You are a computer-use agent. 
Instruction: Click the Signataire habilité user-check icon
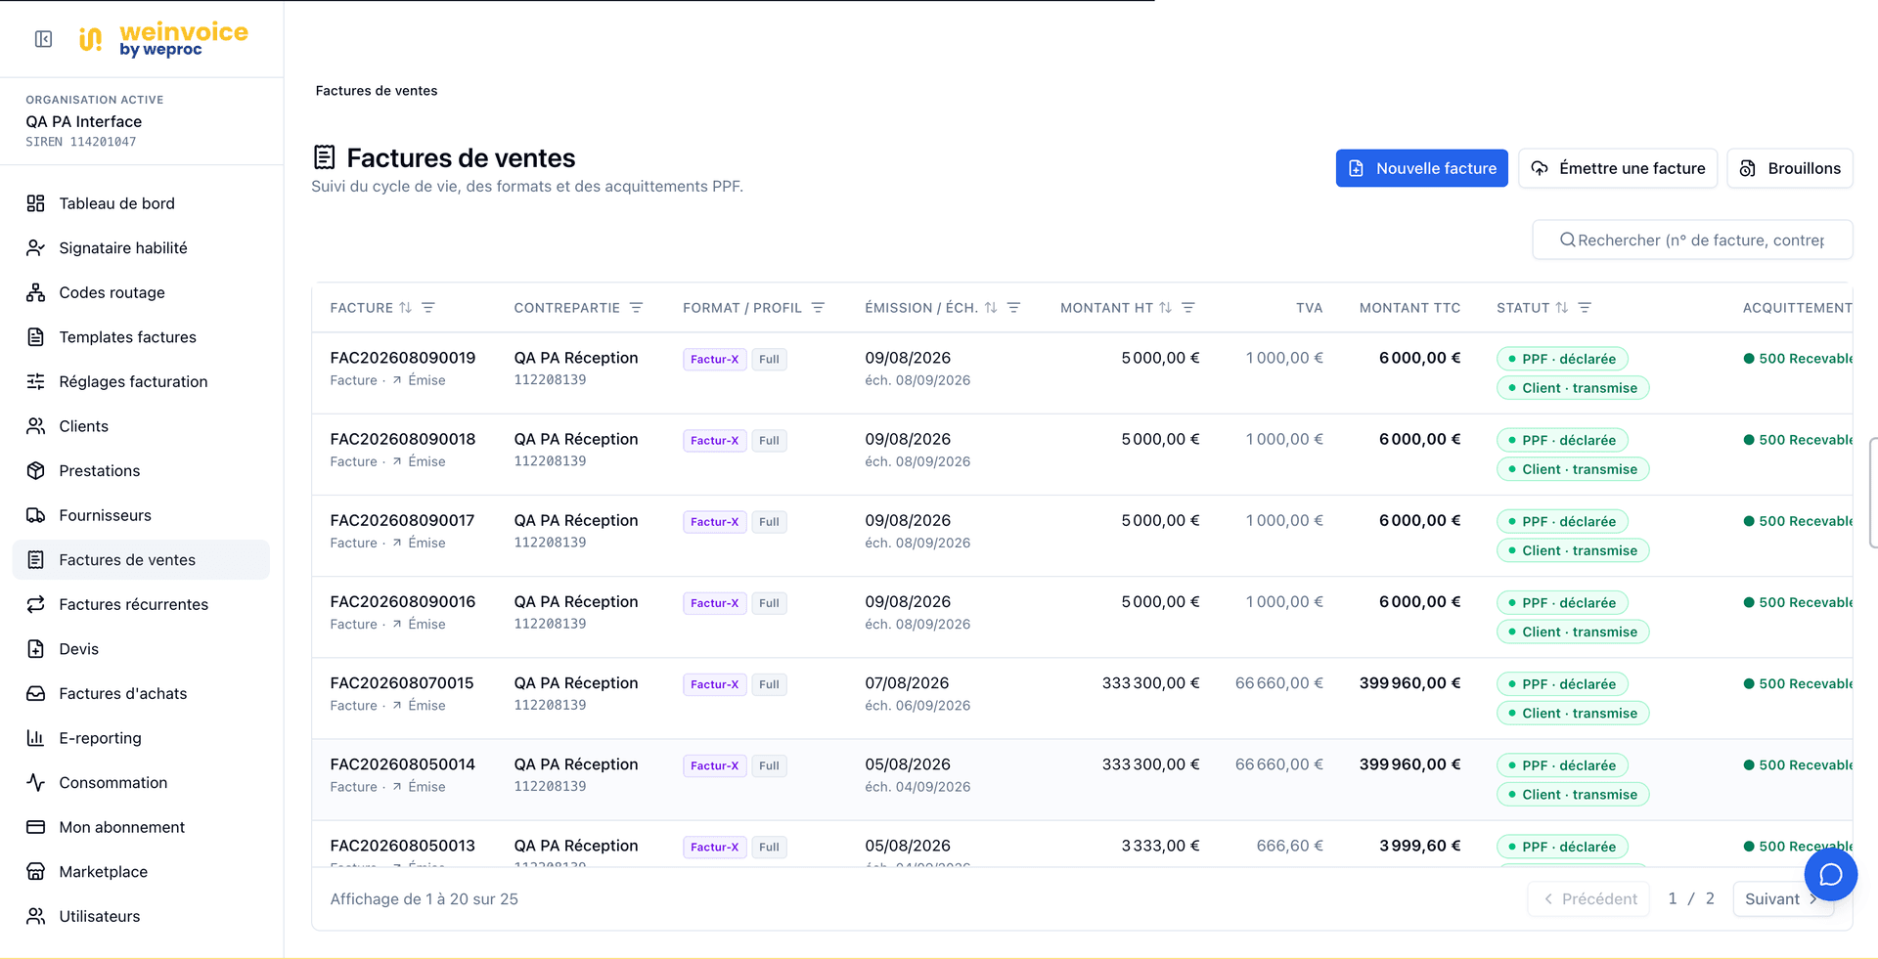pos(36,248)
